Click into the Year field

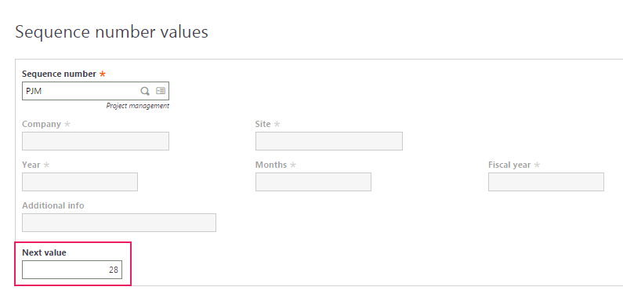tap(80, 182)
